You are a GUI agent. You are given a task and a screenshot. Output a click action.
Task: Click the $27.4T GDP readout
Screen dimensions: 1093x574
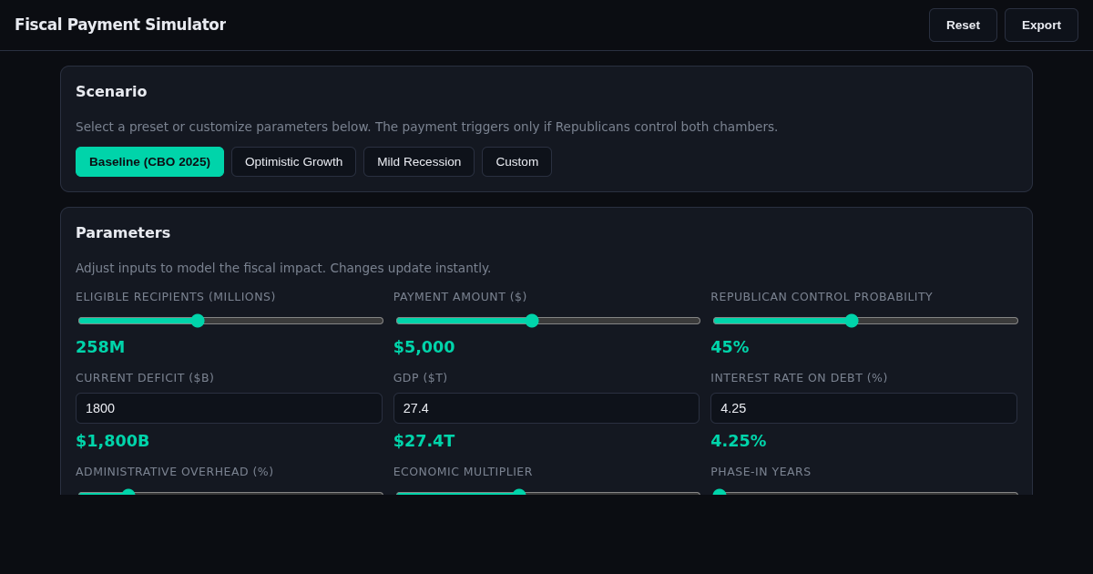pyautogui.click(x=424, y=441)
